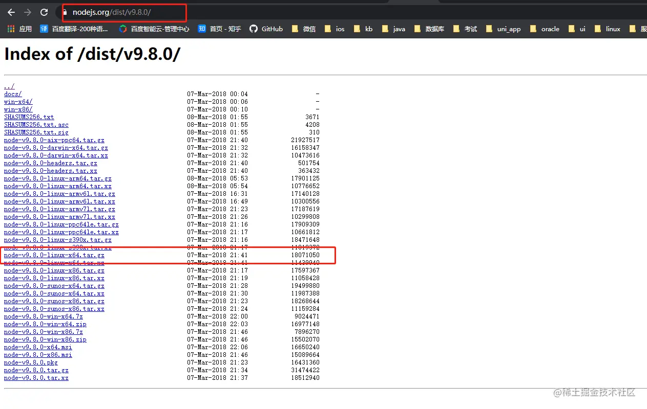Image resolution: width=647 pixels, height=409 pixels.
Task: Download node-v9.8.0-linux-x64.tar.gz
Action: pos(54,255)
